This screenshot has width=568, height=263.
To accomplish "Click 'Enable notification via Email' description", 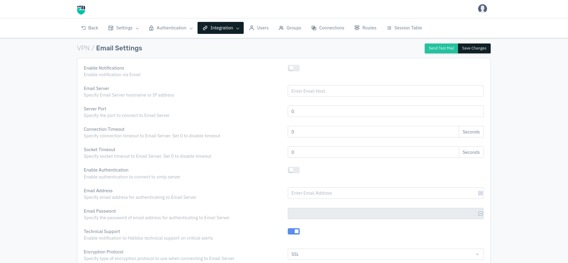I will pyautogui.click(x=112, y=75).
